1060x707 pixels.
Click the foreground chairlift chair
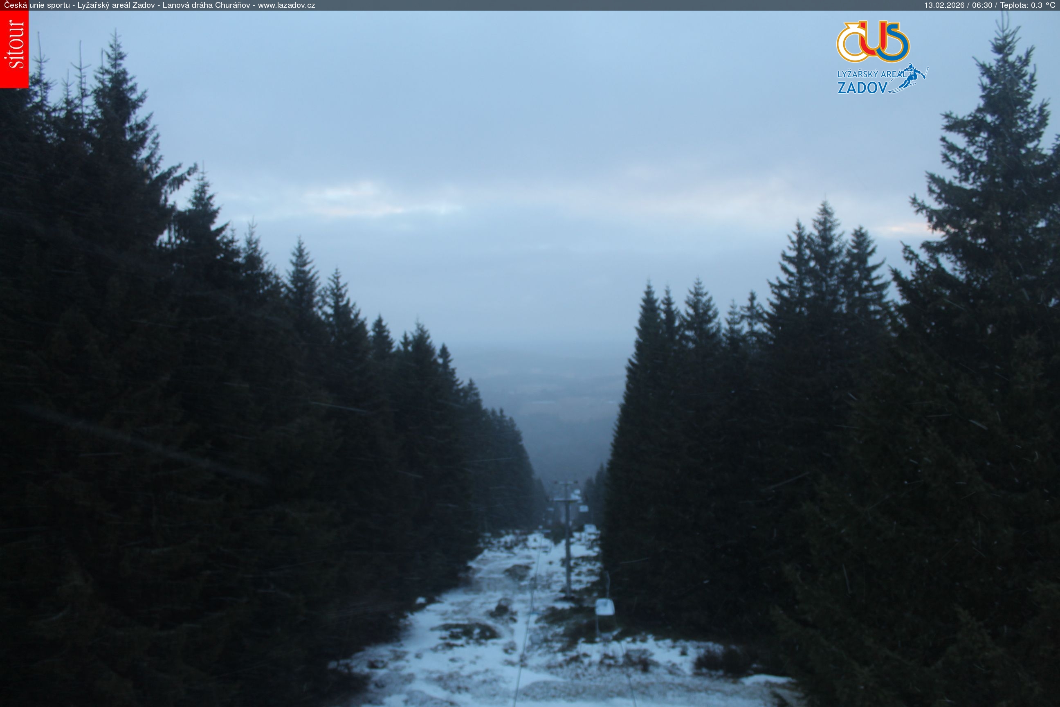coord(604,607)
